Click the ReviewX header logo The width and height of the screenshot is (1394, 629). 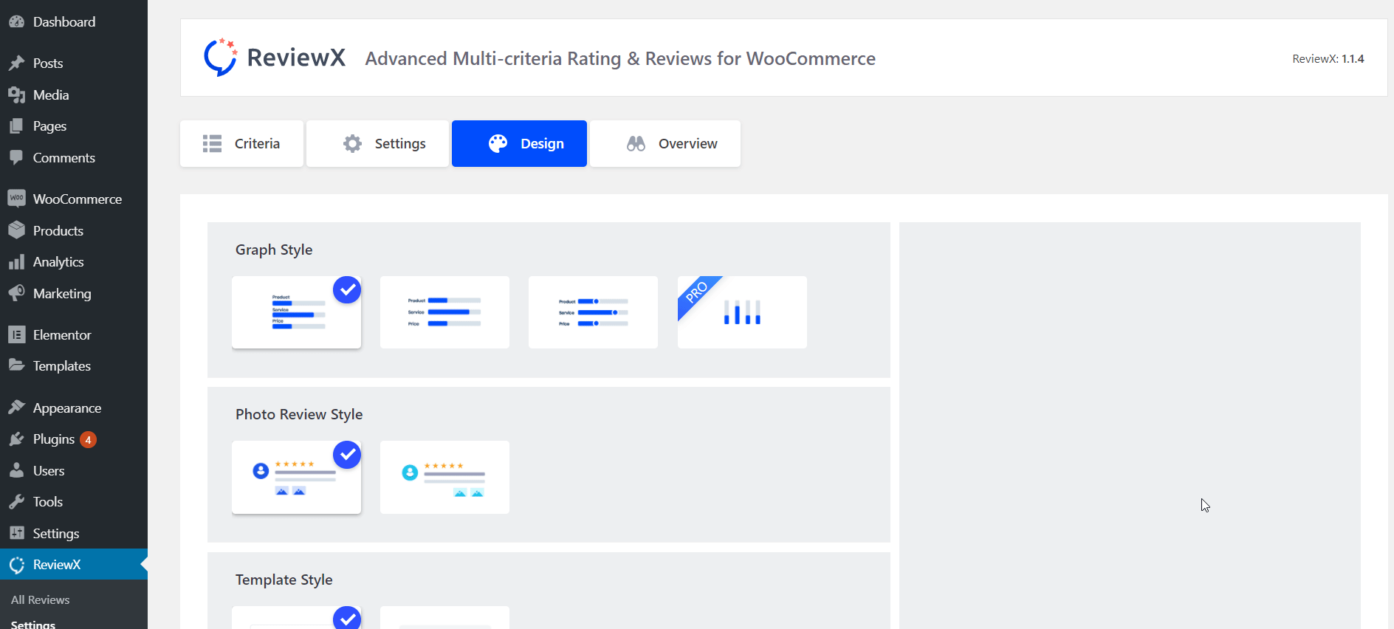coord(274,58)
